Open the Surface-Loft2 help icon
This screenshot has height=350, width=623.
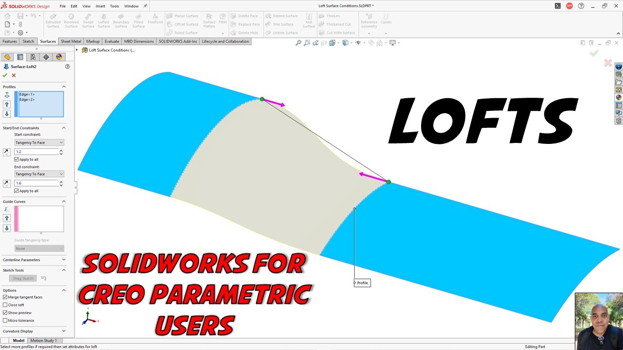pyautogui.click(x=68, y=67)
